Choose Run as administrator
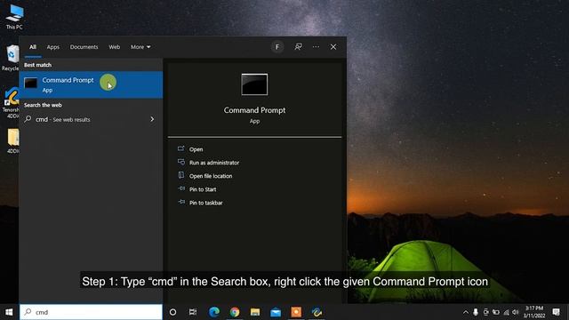The image size is (569, 320). [x=214, y=163]
